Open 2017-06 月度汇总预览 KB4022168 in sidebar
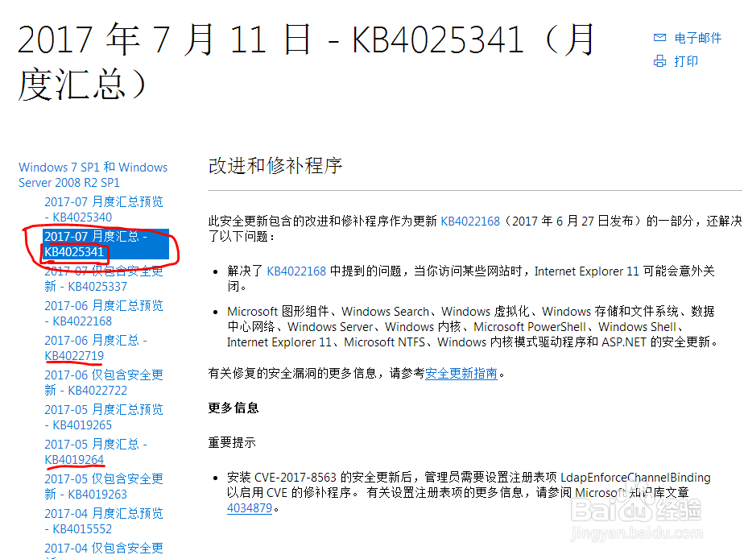Image resolution: width=744 pixels, height=559 pixels. 104,313
